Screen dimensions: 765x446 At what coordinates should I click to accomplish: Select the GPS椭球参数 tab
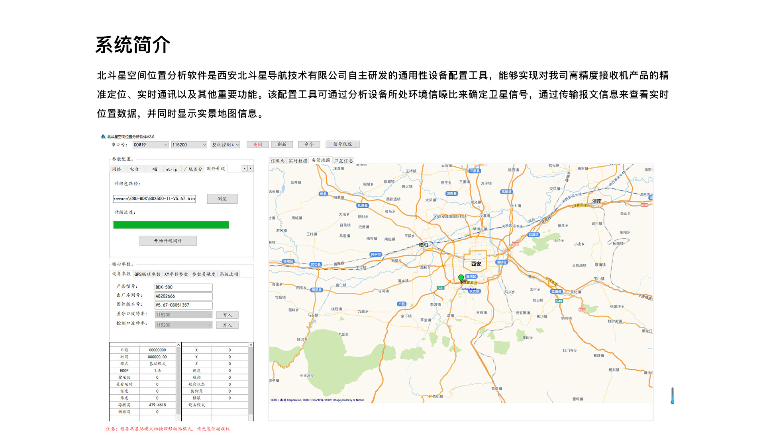tap(147, 274)
